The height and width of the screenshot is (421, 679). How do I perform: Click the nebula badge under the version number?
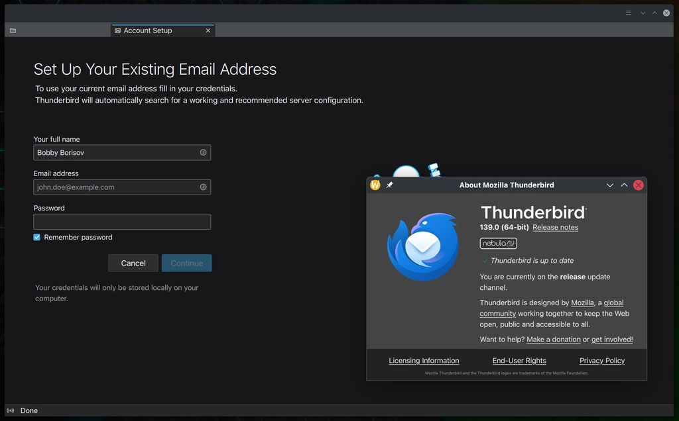click(498, 243)
